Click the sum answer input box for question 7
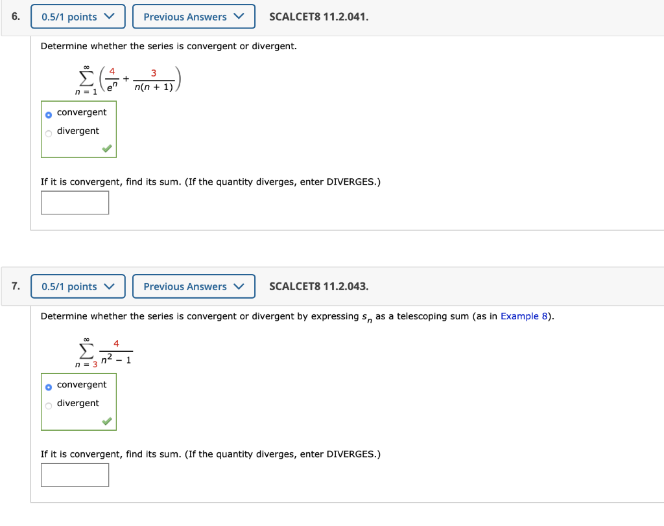This screenshot has width=664, height=526. click(x=75, y=475)
